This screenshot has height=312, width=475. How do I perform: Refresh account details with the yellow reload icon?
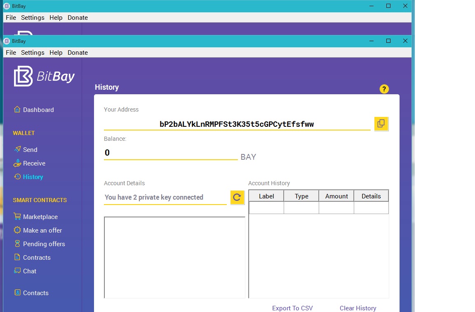coord(237,198)
